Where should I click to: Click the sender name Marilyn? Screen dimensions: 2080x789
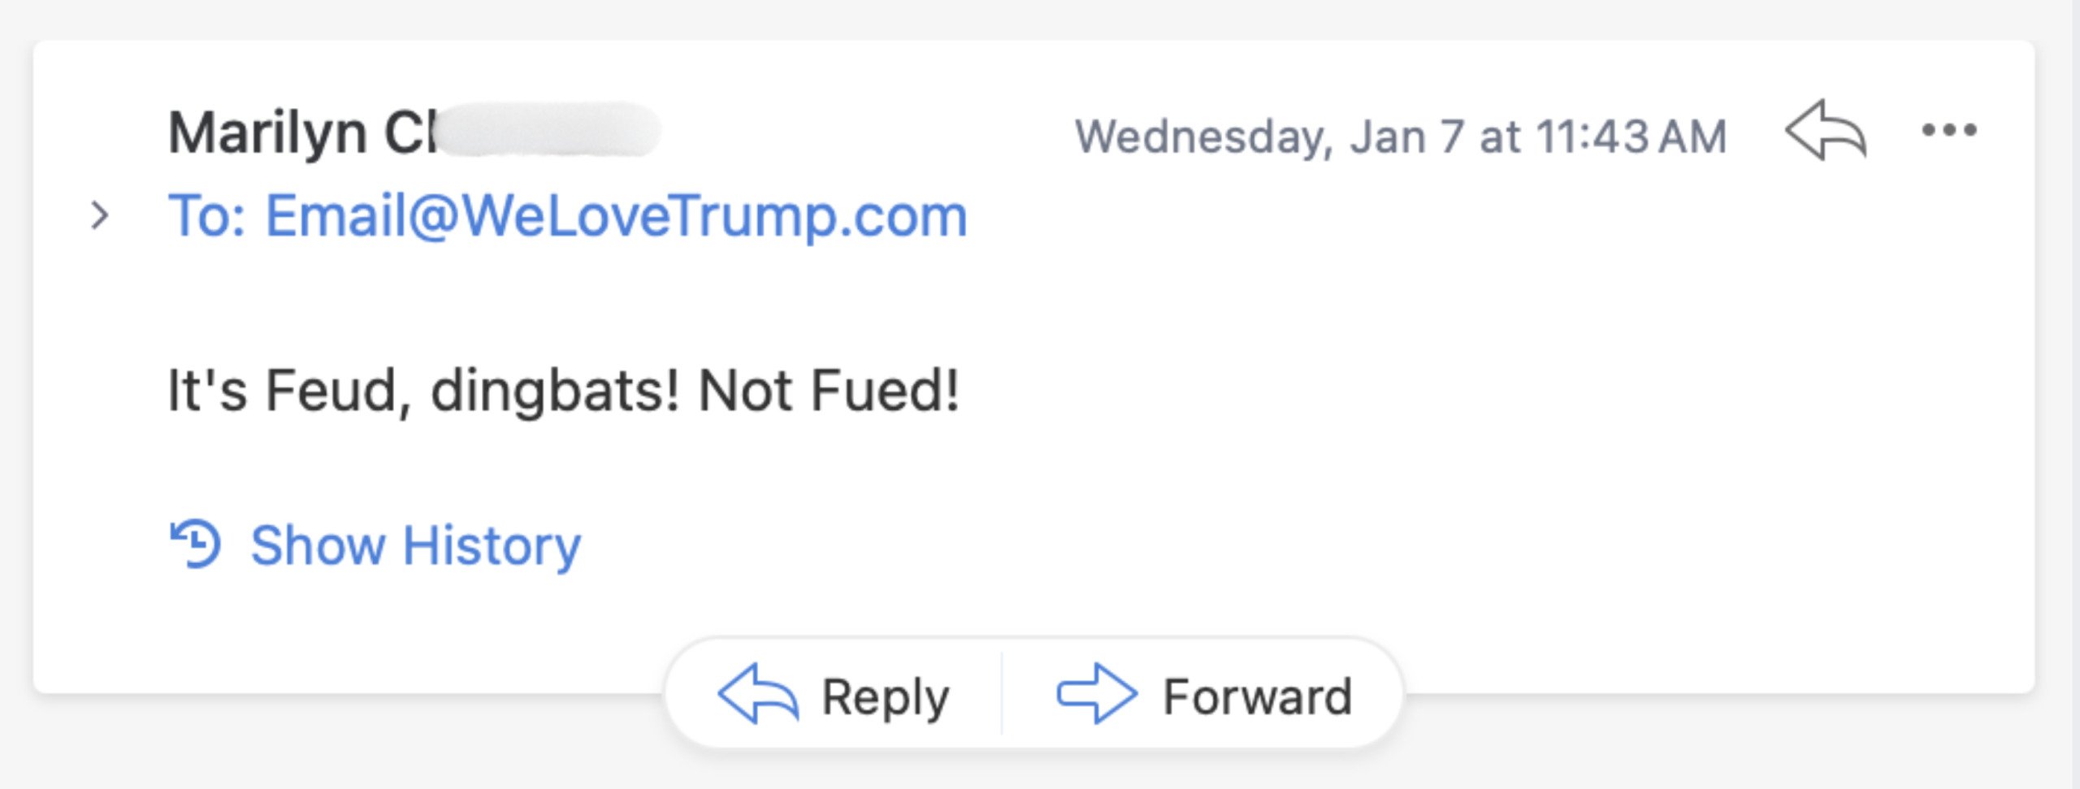tap(267, 132)
